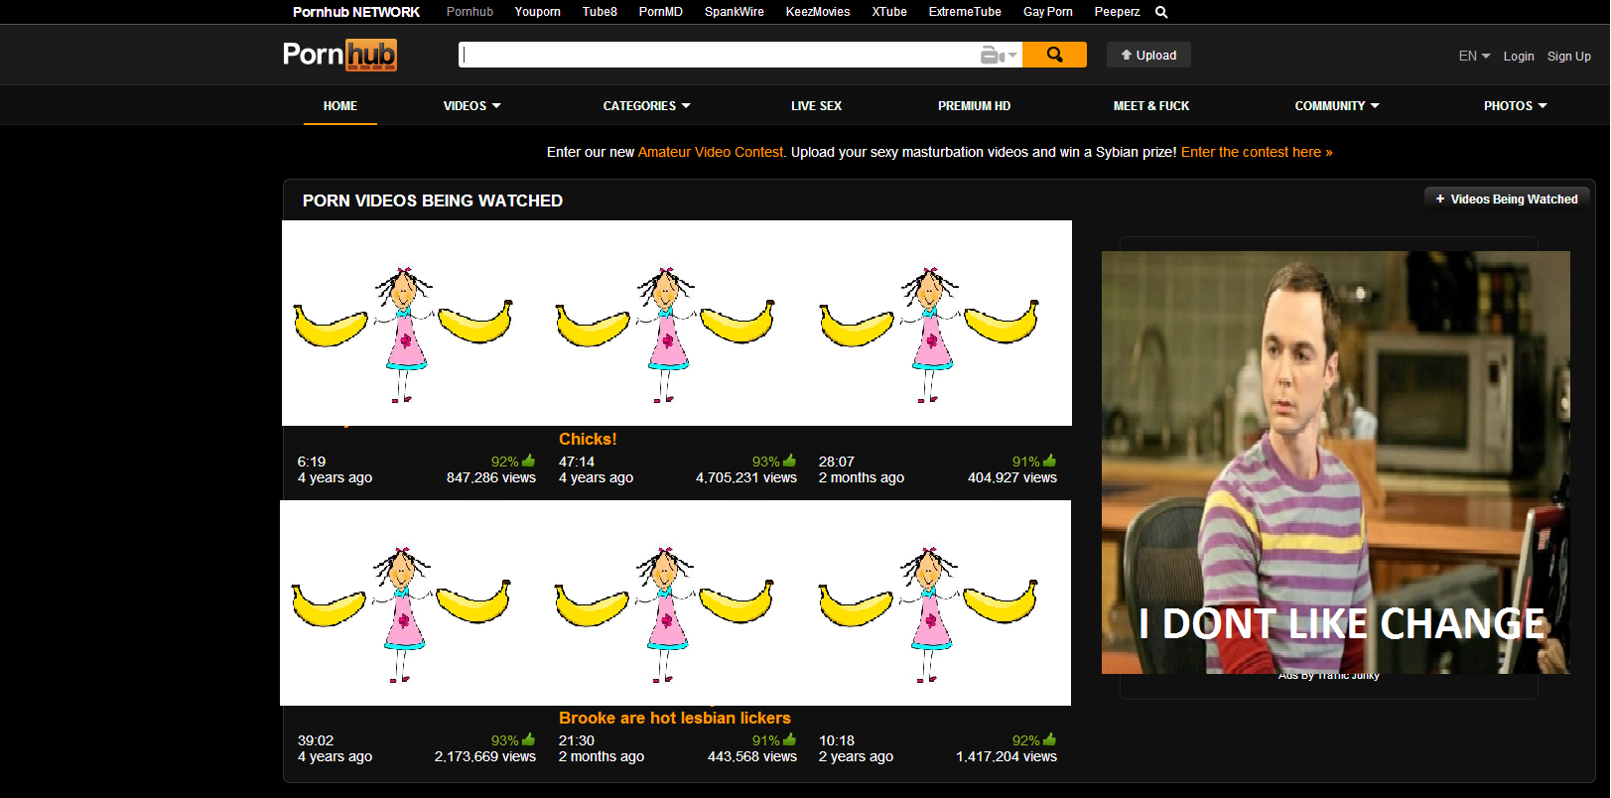1611x798 pixels.
Task: Expand the CATEGORIES menu
Action: point(646,105)
